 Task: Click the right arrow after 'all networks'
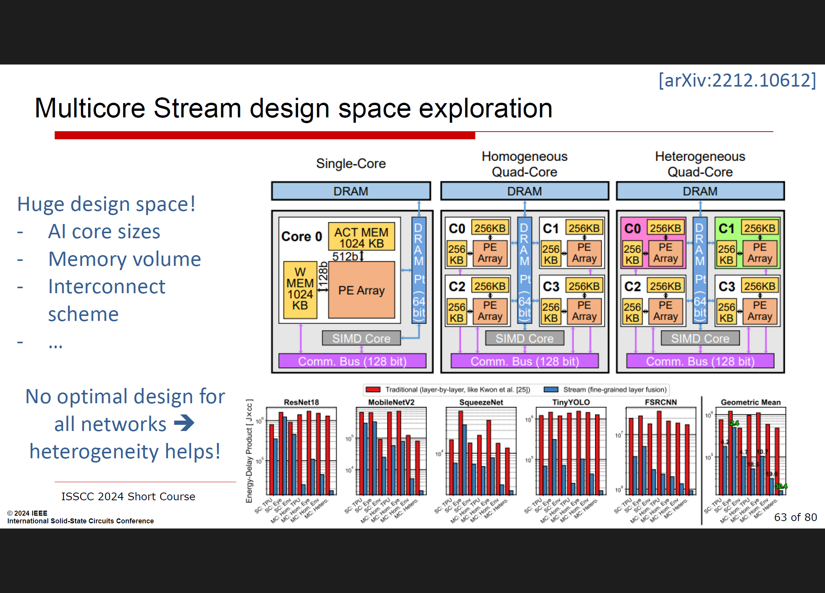184,423
